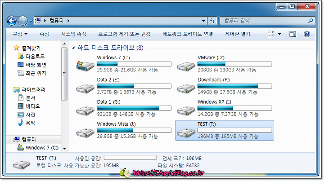The width and height of the screenshot is (324, 181).
Task: Select the 하드 디스크 드라이브 (8) header
Action: pyautogui.click(x=110, y=48)
